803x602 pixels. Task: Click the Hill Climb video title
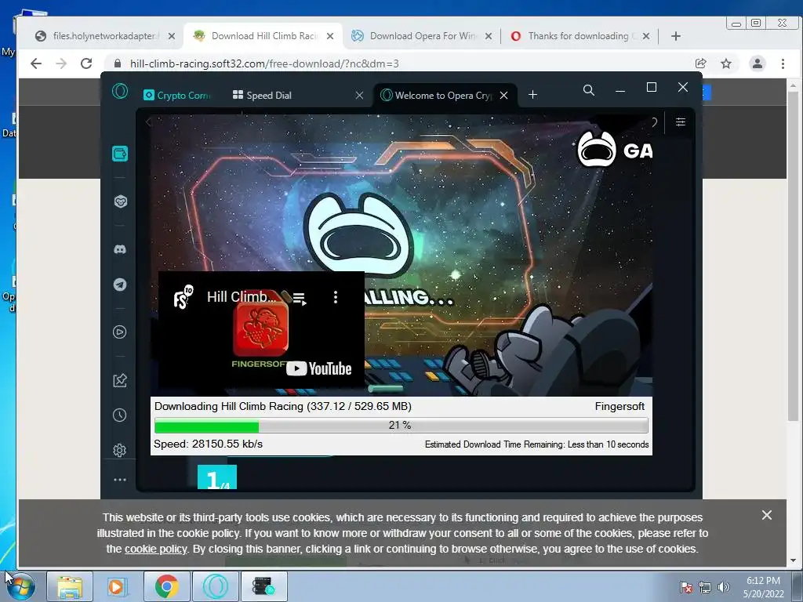click(242, 297)
